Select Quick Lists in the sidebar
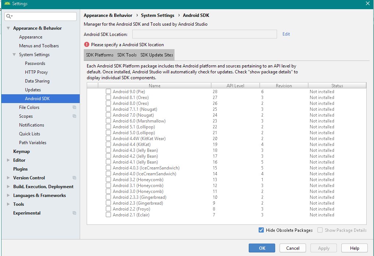 coord(30,134)
